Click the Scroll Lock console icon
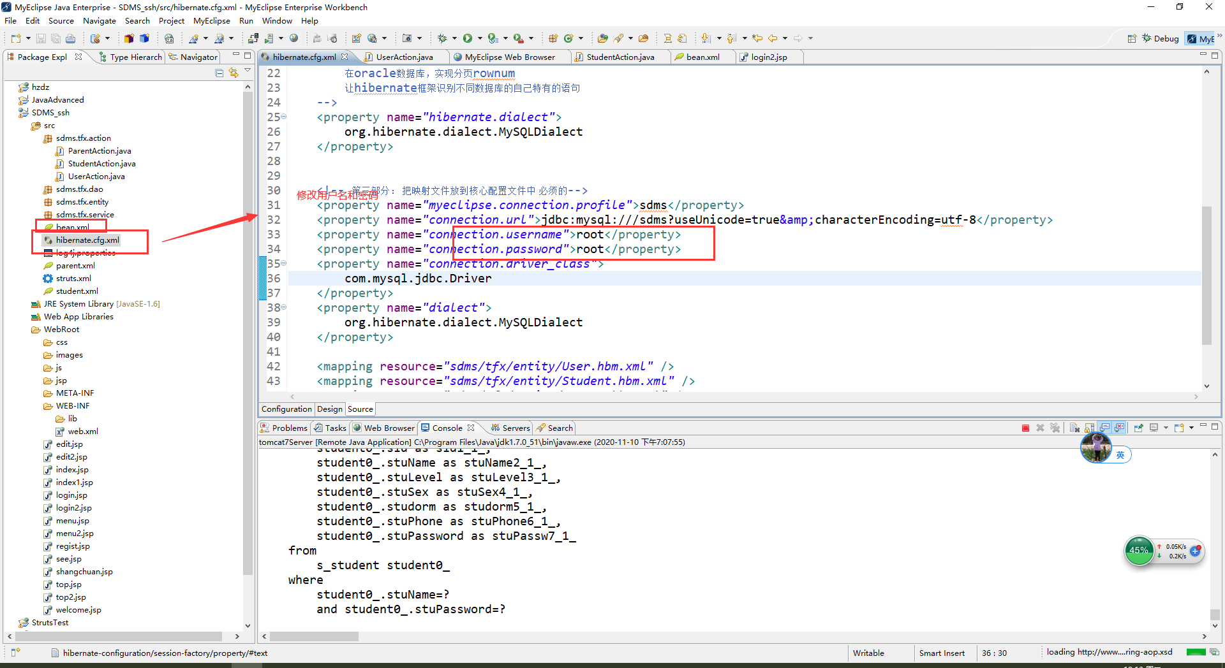Screen dimensions: 1225x668 (x=1090, y=428)
